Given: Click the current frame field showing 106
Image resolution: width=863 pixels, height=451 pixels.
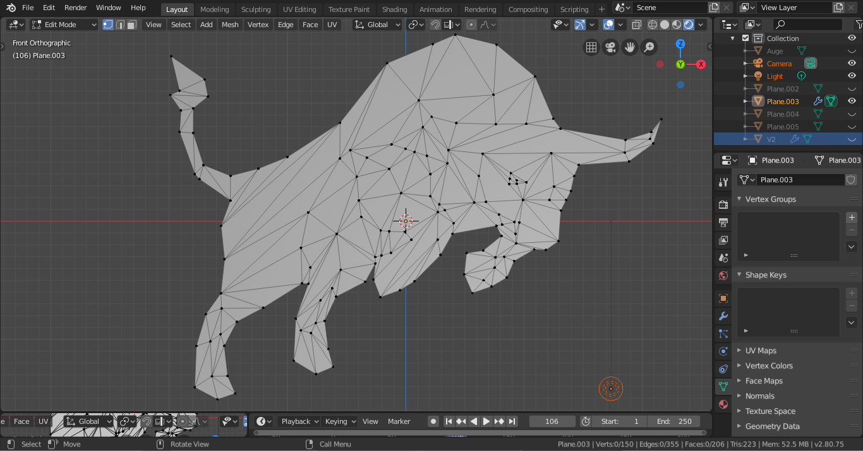Looking at the screenshot, I should 552,421.
